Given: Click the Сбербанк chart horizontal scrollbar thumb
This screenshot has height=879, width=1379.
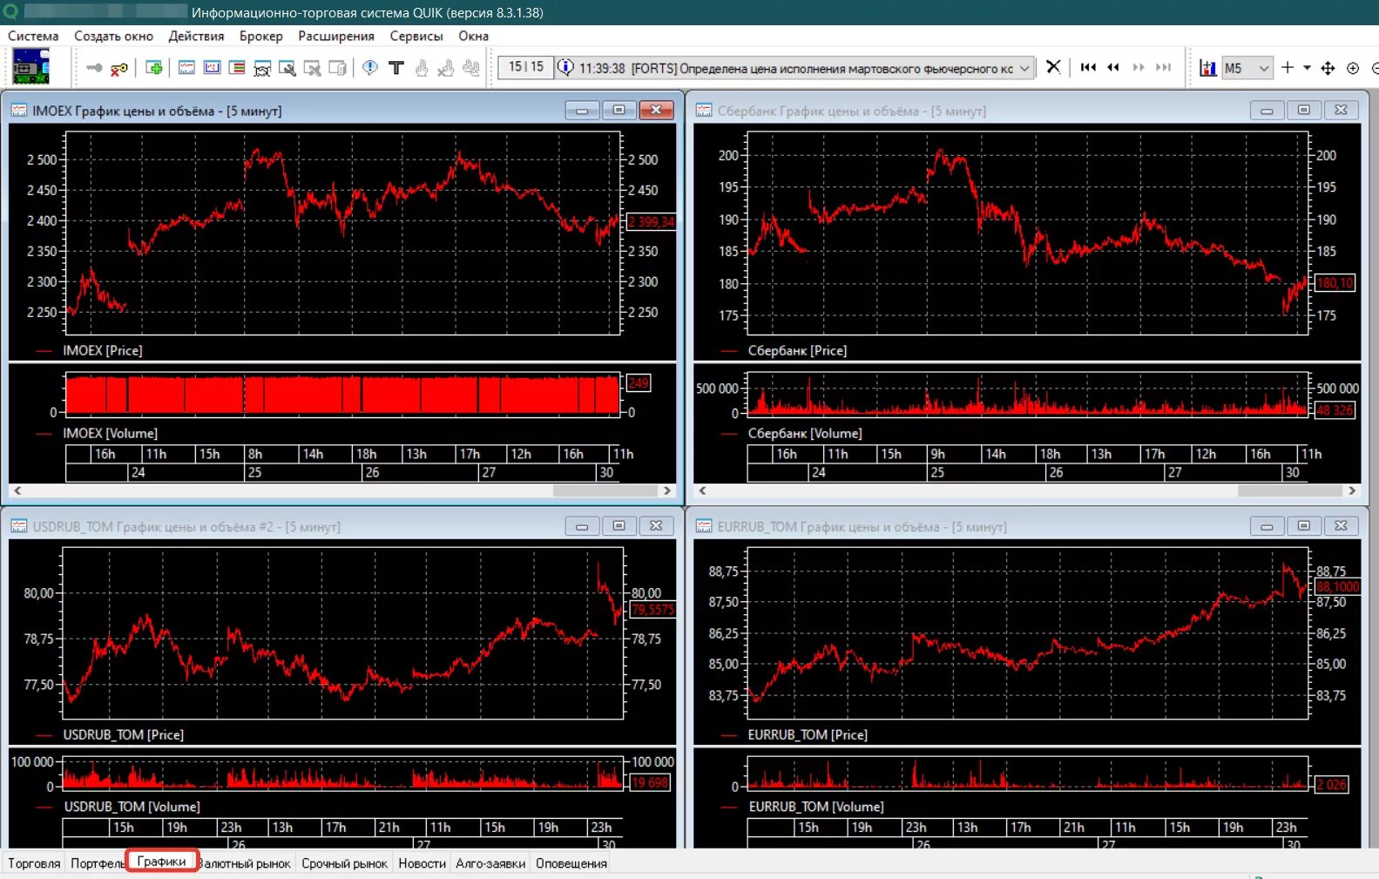Looking at the screenshot, I should point(1290,490).
